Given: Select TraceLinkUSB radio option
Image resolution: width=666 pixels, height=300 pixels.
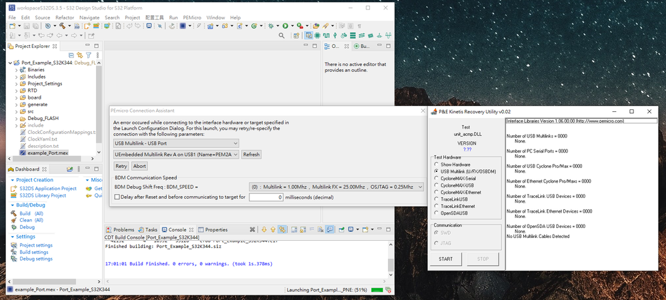Looking at the screenshot, I should [x=436, y=199].
